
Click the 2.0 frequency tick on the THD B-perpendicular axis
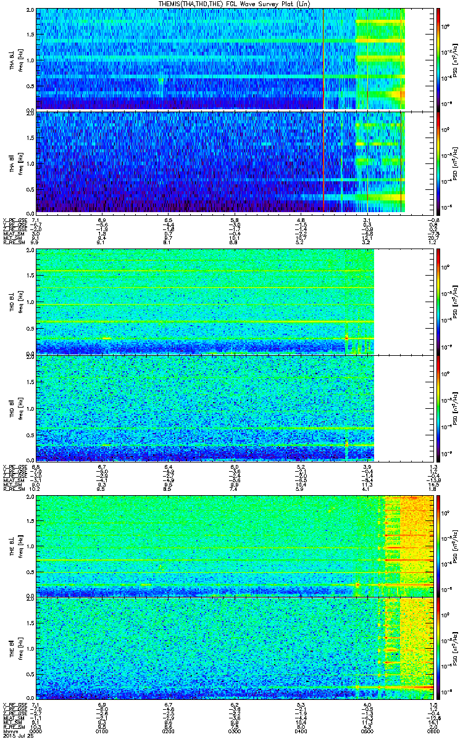click(x=30, y=252)
